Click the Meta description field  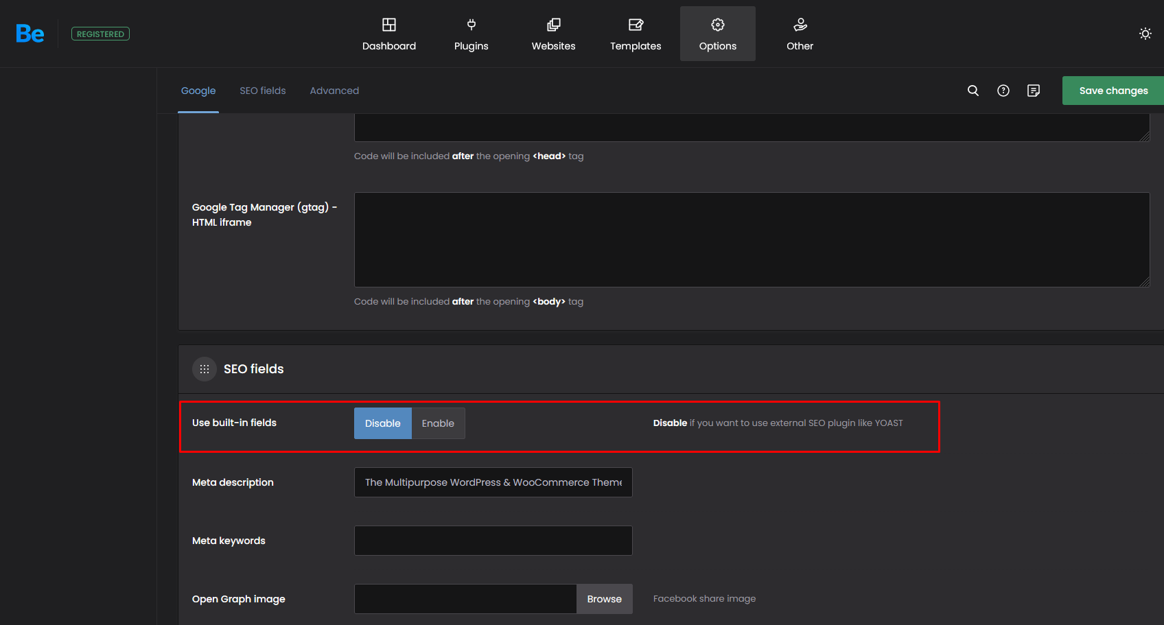coord(493,482)
